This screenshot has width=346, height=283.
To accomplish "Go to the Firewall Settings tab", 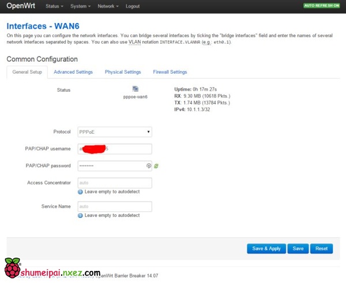I will tap(170, 72).
